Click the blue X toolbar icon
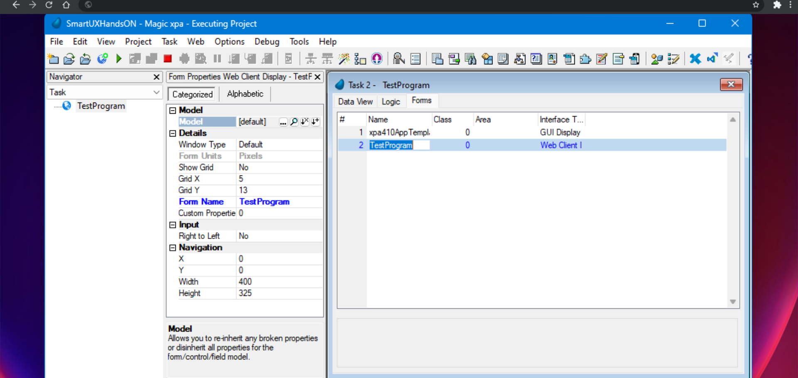Image resolution: width=798 pixels, height=378 pixels. point(695,59)
